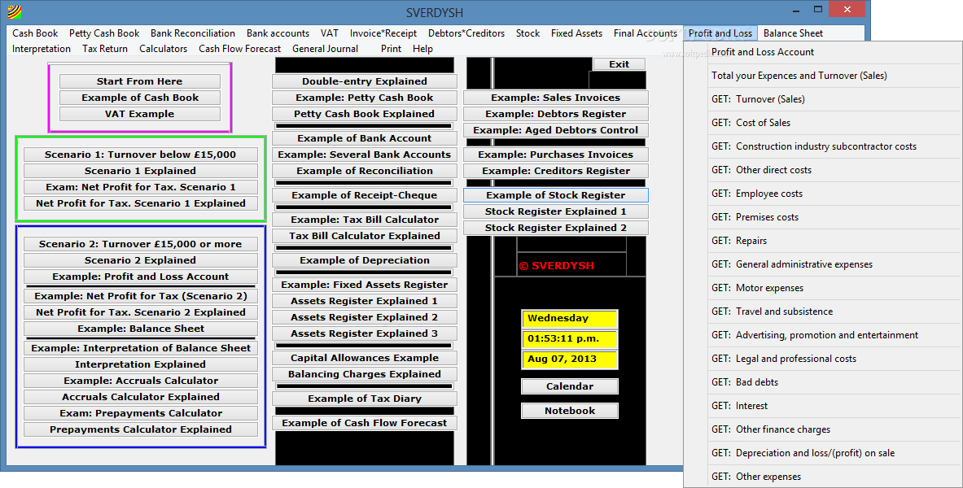Select GET: Interest entry
This screenshot has height=488, width=963.
coord(823,406)
